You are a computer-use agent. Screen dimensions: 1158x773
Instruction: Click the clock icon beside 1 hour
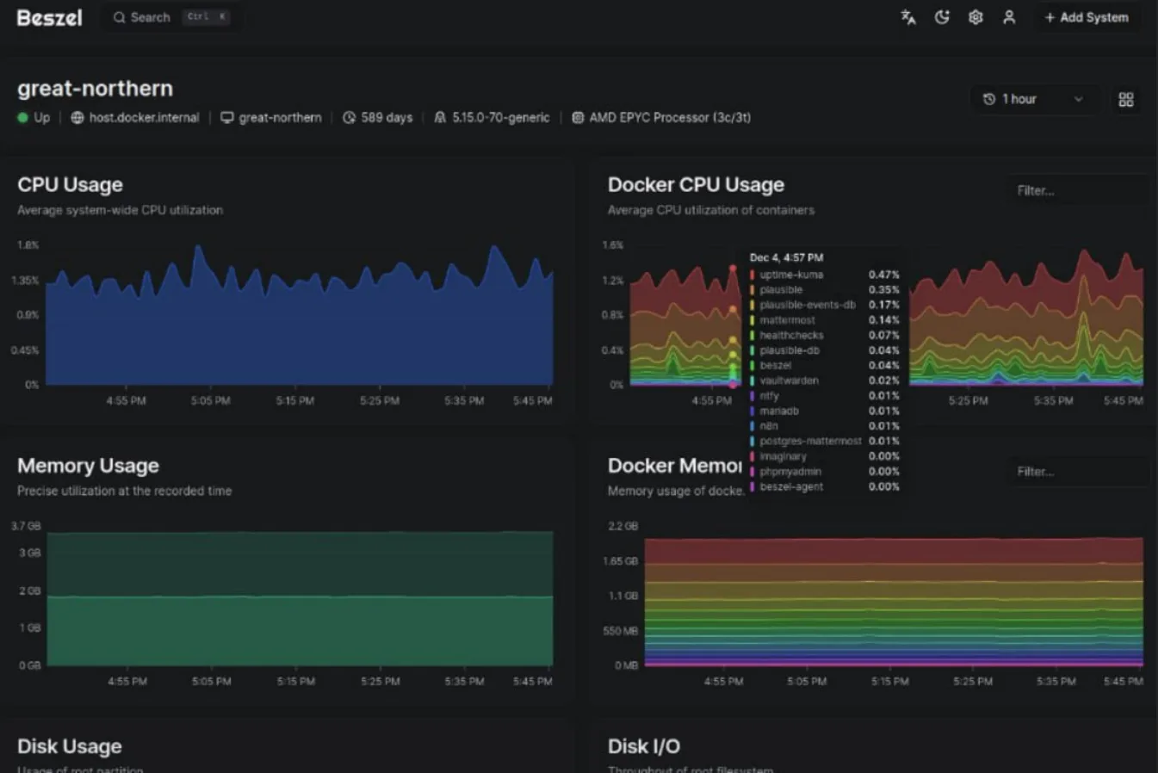pyautogui.click(x=989, y=99)
